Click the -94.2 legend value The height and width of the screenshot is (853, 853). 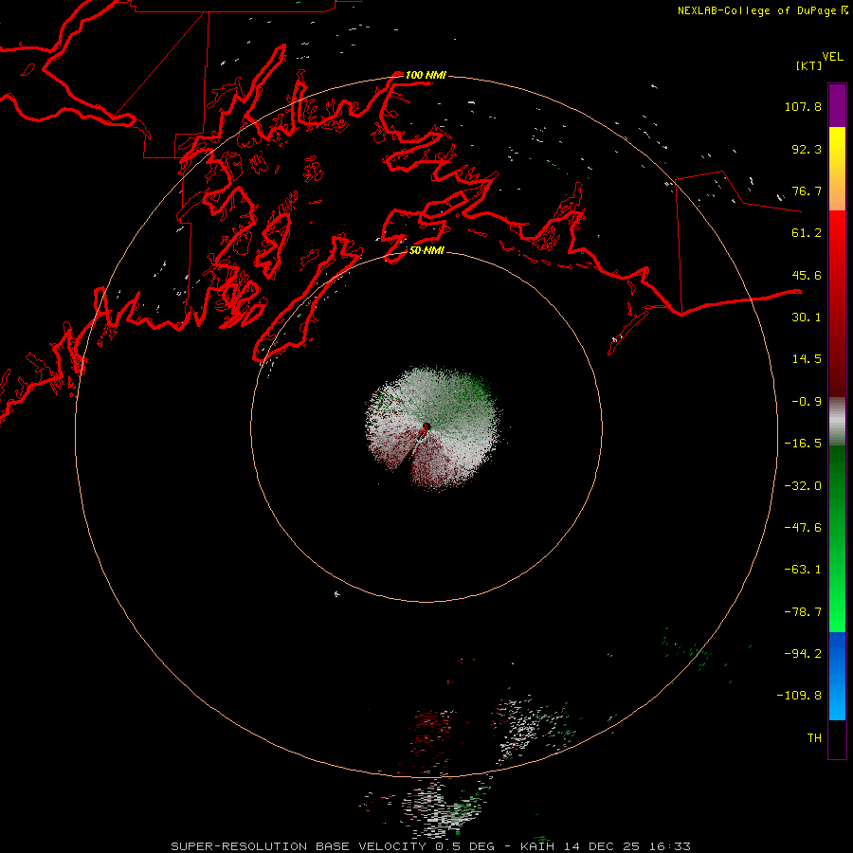click(803, 653)
